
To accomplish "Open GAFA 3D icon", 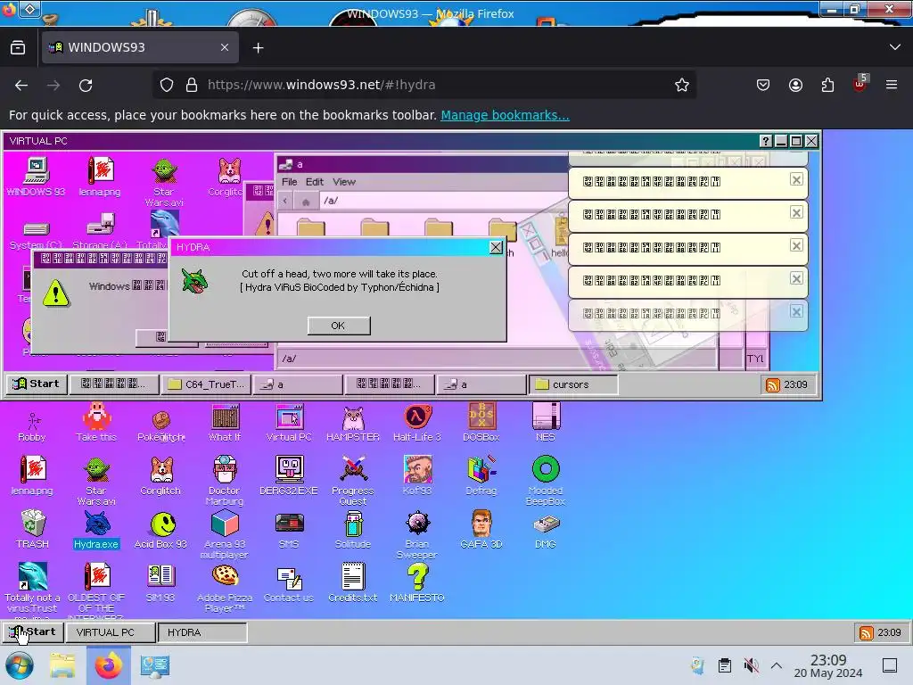I will click(x=481, y=530).
